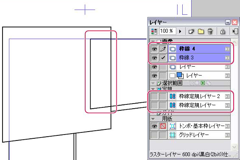240x160 pixels.
Task: Open the properties icon of 枠線定規レイヤー 2
Action: 227,96
